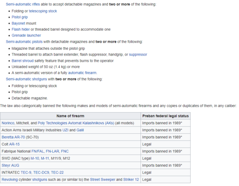Open the Barrel shroud link
The width and height of the screenshot is (239, 186).
[22, 61]
